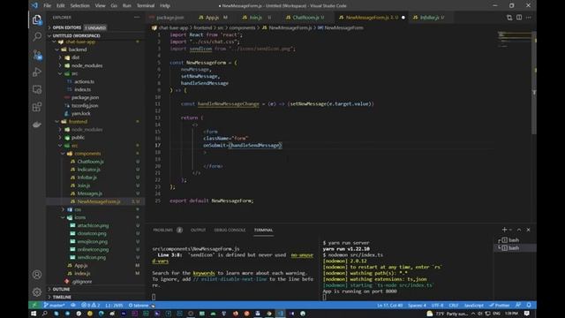This screenshot has width=565, height=318.
Task: Click the Explorer panel more actions ellipsis
Action: 137,18
